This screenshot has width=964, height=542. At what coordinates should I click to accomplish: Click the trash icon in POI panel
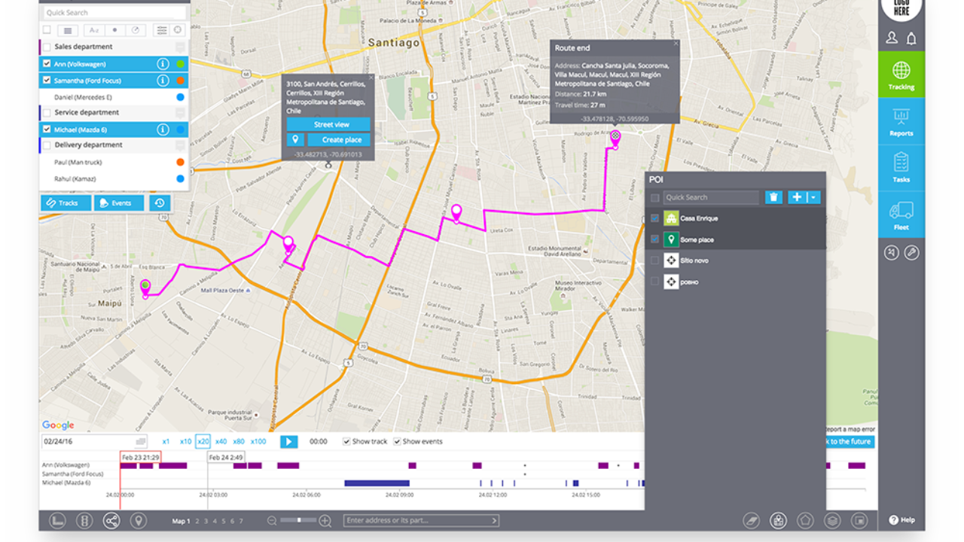pyautogui.click(x=773, y=197)
